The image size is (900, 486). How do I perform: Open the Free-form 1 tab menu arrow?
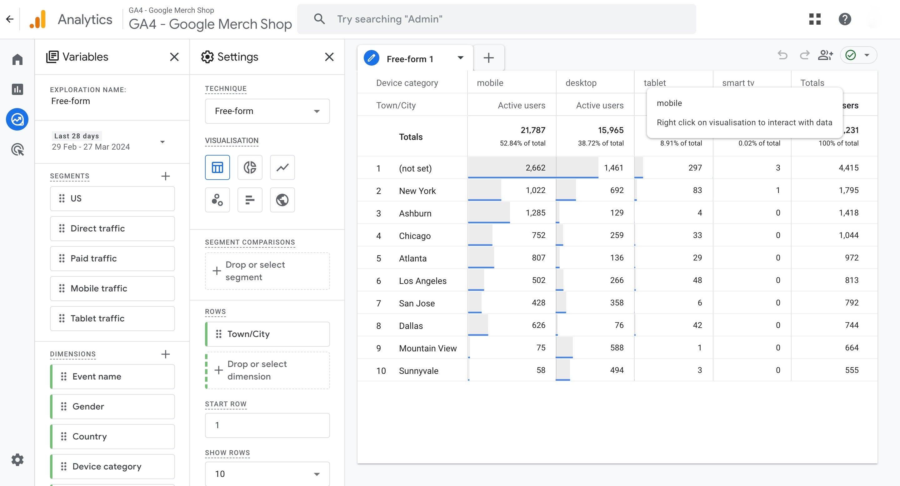click(461, 58)
